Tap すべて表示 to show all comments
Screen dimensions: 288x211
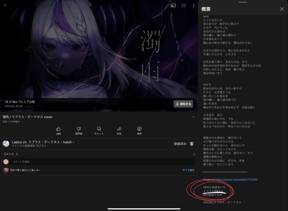pos(188,170)
